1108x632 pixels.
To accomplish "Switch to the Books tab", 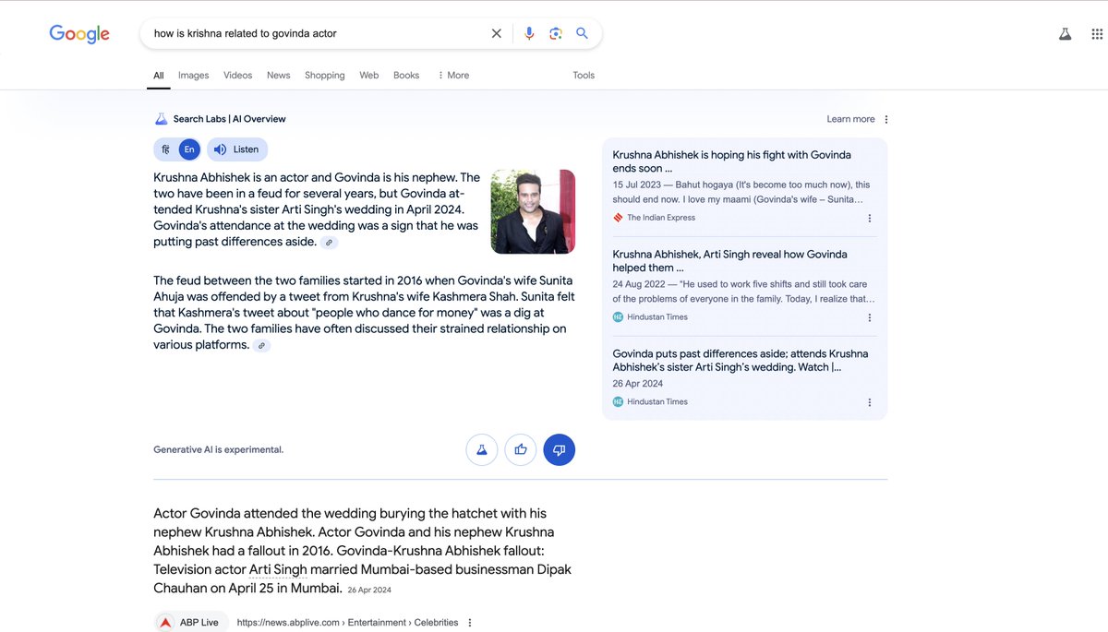I will click(x=406, y=76).
